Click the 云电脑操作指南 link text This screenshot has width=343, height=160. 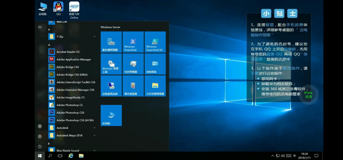coord(280,32)
